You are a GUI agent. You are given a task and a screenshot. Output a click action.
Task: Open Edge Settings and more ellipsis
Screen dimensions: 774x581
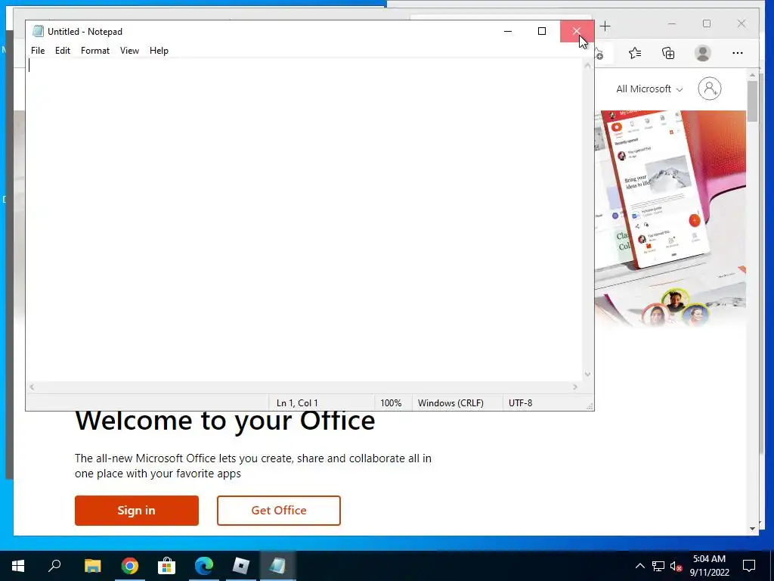click(738, 53)
